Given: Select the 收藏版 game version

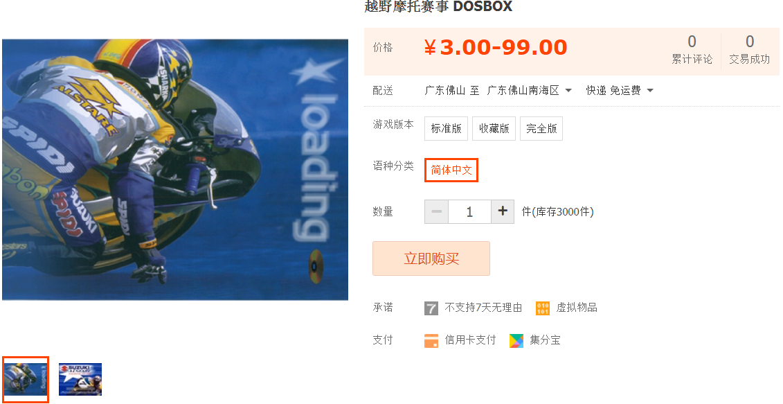Looking at the screenshot, I should [x=494, y=128].
